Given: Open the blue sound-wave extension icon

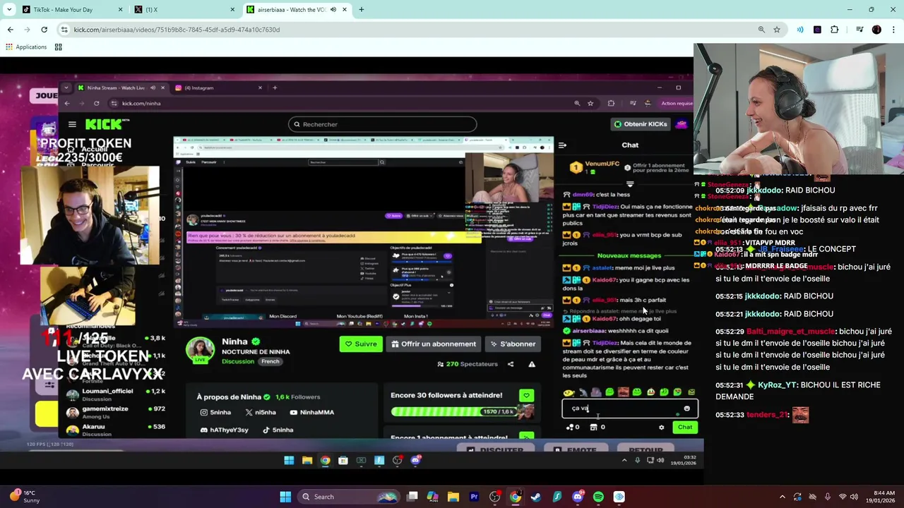Looking at the screenshot, I should pyautogui.click(x=800, y=30).
